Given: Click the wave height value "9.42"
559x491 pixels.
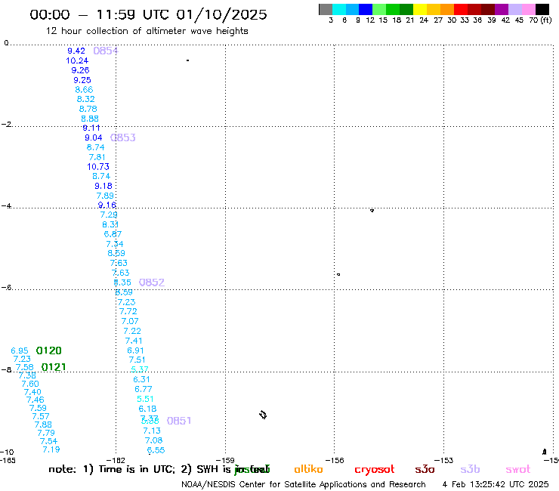Looking at the screenshot, I should tap(76, 51).
